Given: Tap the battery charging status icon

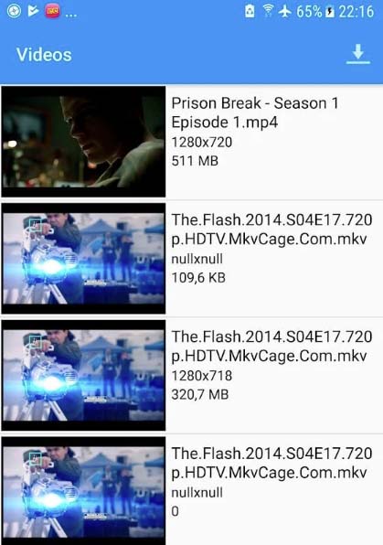Looking at the screenshot, I should pos(329,12).
